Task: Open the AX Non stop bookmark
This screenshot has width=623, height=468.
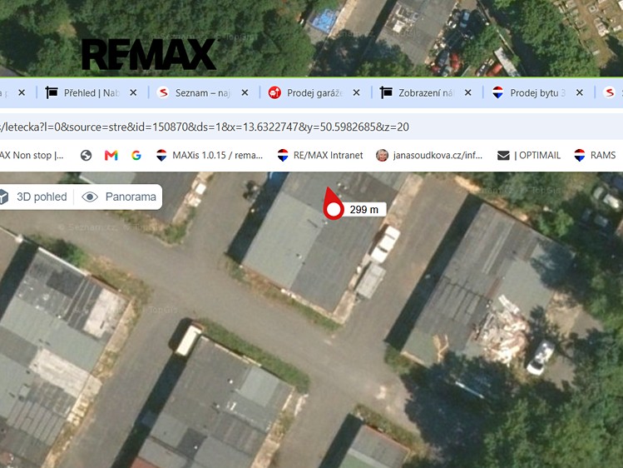Action: [32, 155]
